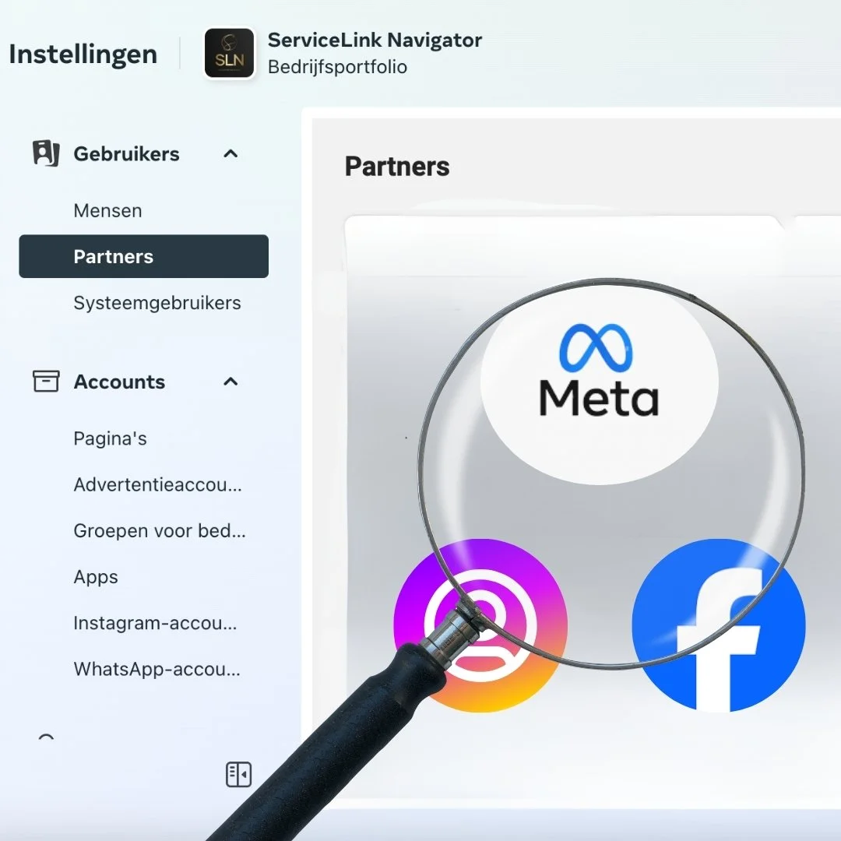Click the SLN business portfolio logo
This screenshot has height=841, width=841.
pyautogui.click(x=229, y=53)
